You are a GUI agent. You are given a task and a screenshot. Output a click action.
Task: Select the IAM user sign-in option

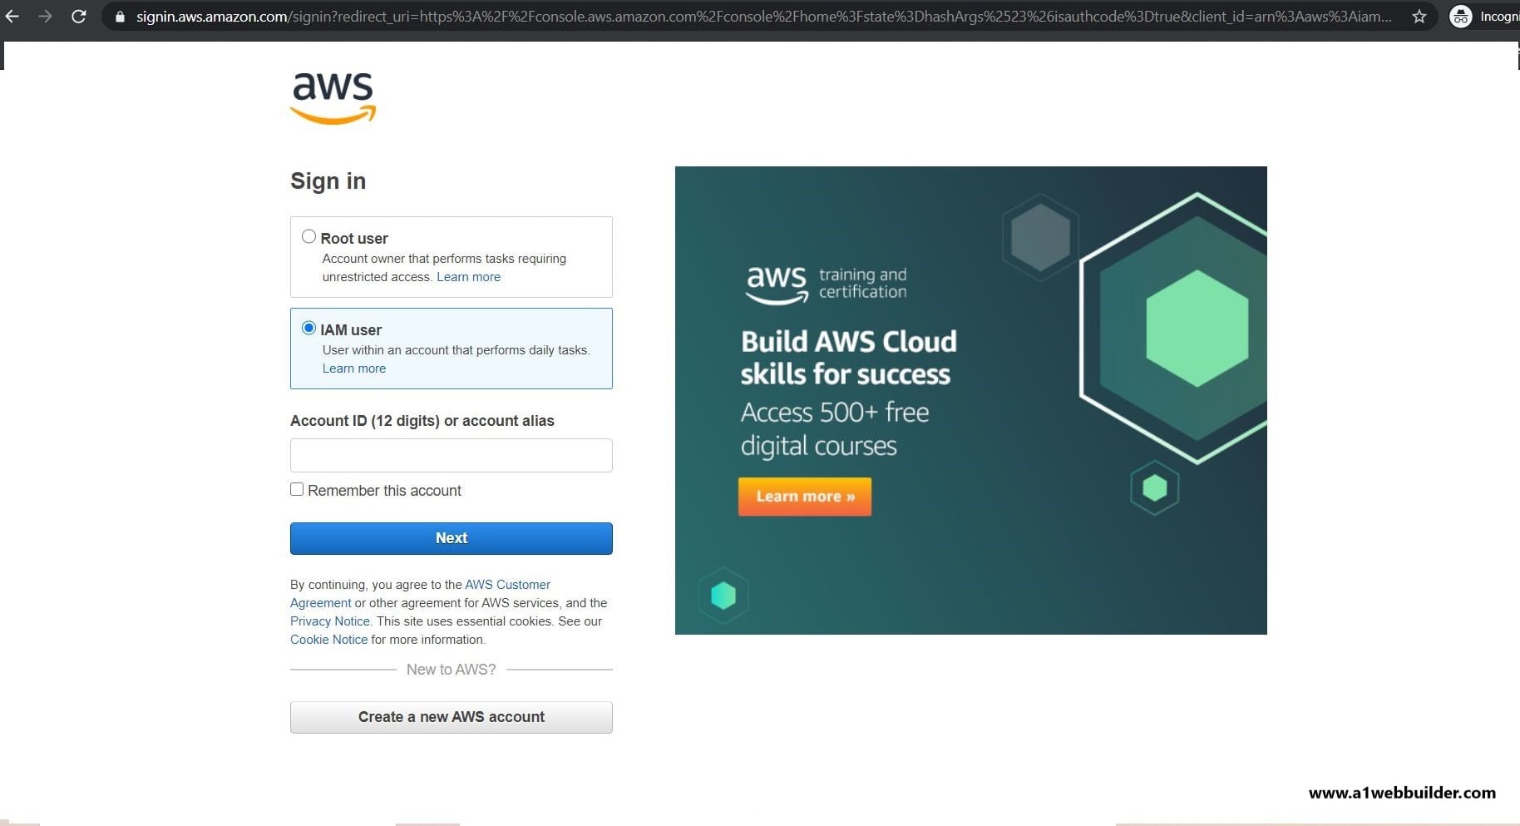click(x=308, y=328)
